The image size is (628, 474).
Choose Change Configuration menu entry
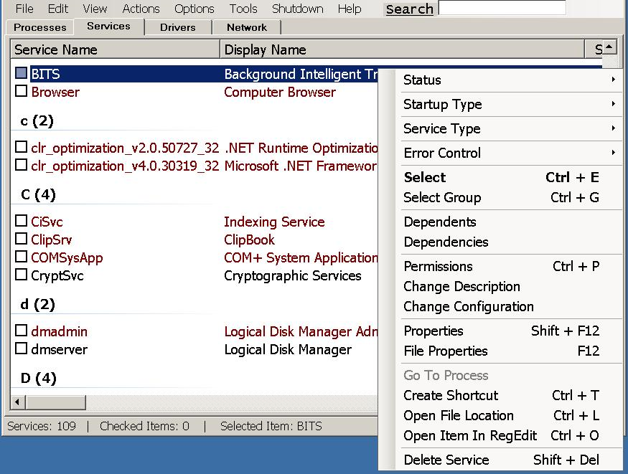pyautogui.click(x=510, y=306)
